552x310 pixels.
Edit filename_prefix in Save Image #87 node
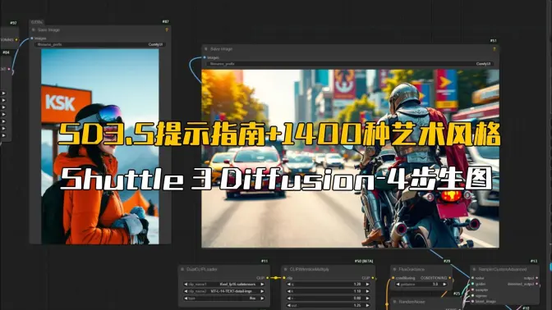tap(99, 44)
